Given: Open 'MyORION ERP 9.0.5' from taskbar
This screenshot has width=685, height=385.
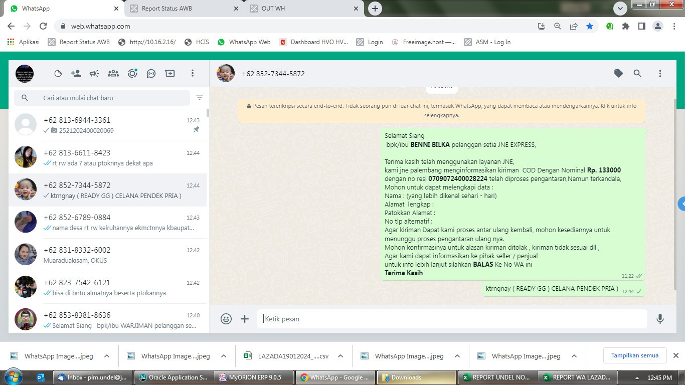Looking at the screenshot, I should 253,377.
